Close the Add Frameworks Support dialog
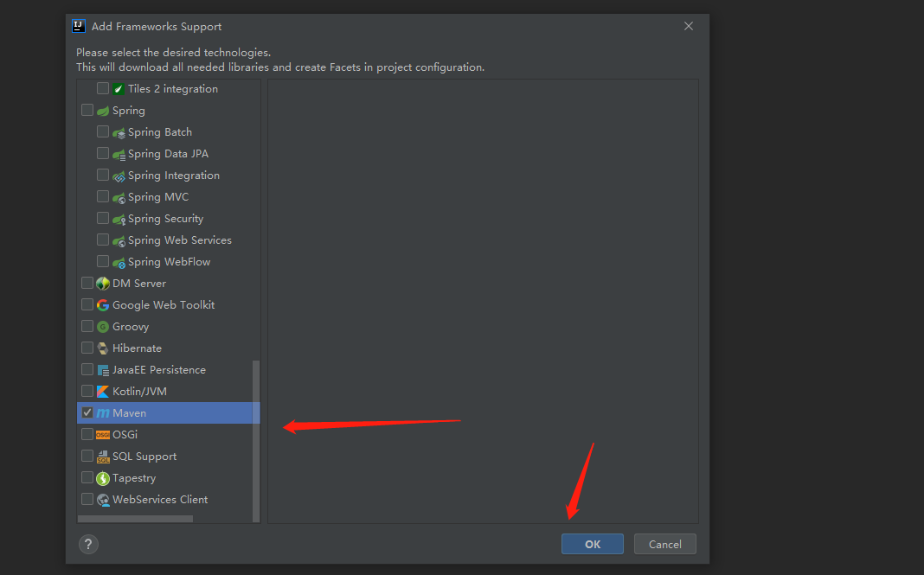This screenshot has width=924, height=575. pyautogui.click(x=689, y=26)
